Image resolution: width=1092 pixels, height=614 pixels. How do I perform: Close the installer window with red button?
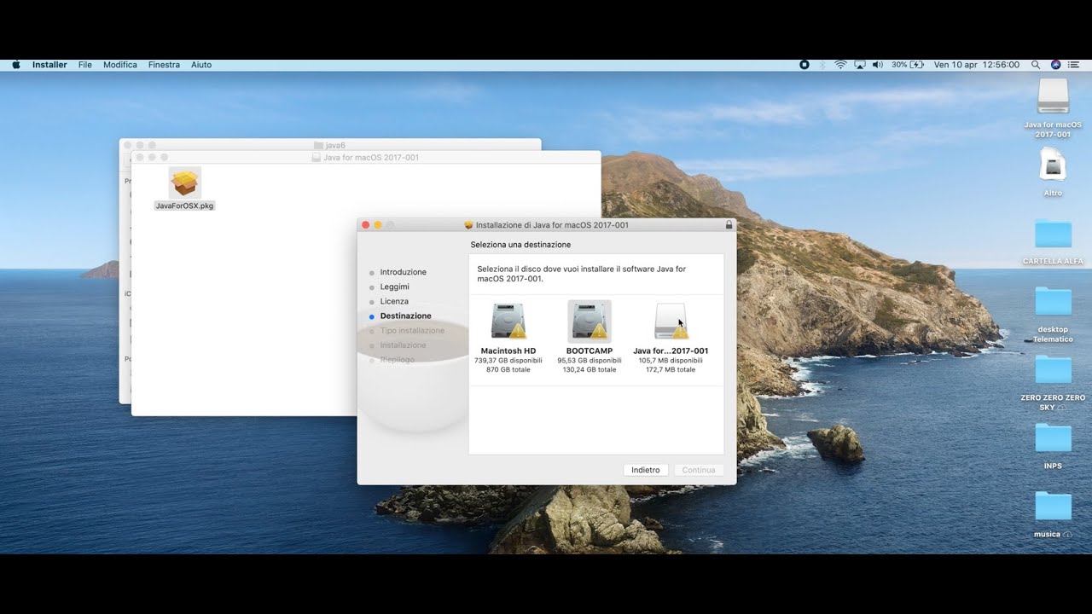pos(366,225)
